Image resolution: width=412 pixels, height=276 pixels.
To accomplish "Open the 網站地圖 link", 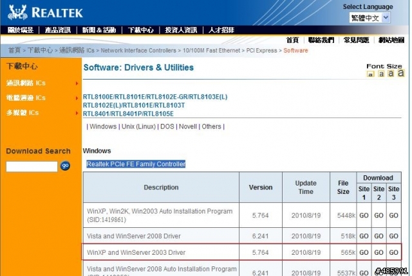I will (x=391, y=40).
